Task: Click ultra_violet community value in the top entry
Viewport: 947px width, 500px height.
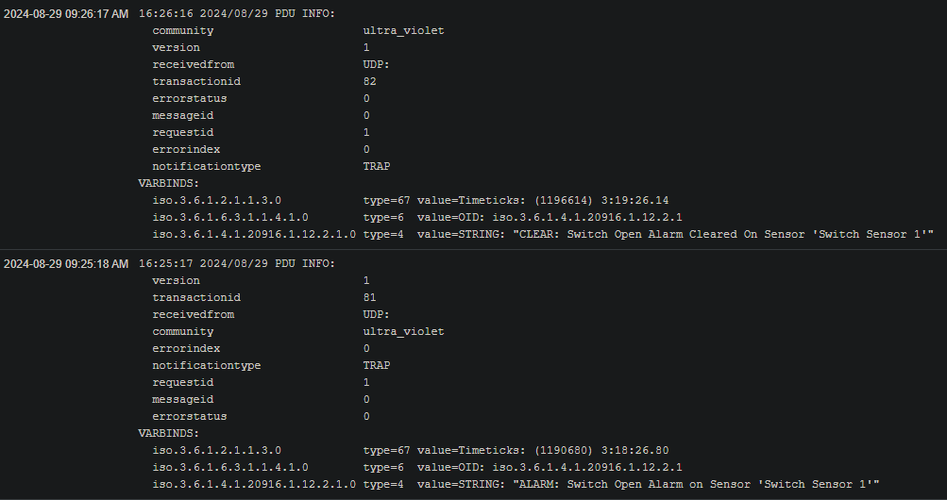Action: pyautogui.click(x=403, y=30)
